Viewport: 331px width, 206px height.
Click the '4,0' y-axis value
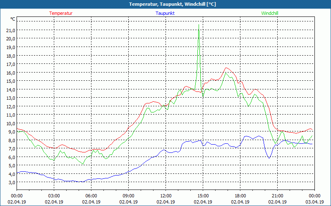(x=12, y=174)
